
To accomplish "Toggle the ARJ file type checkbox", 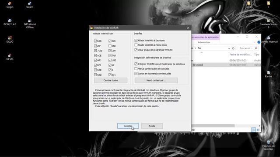I will (95, 60).
